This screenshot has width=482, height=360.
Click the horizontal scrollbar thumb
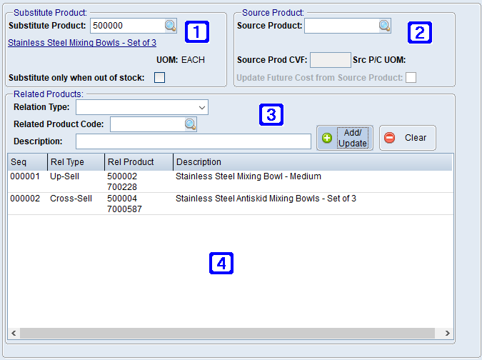click(x=228, y=334)
